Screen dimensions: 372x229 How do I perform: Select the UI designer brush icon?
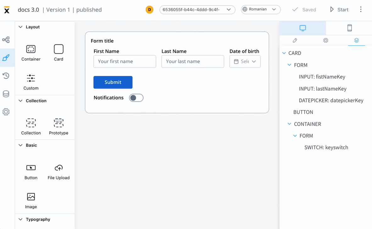pos(6,58)
